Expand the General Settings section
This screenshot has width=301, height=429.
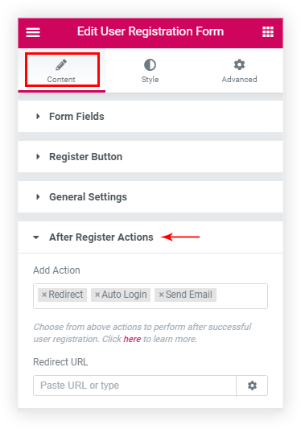pyautogui.click(x=150, y=197)
